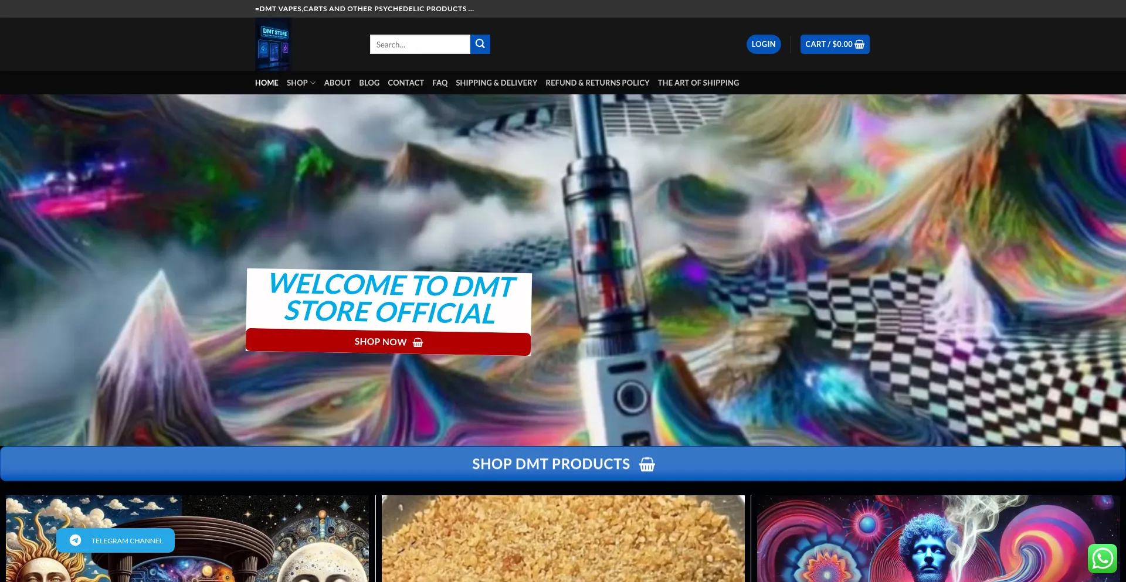Click the basket icon on Shop Now button

click(418, 342)
